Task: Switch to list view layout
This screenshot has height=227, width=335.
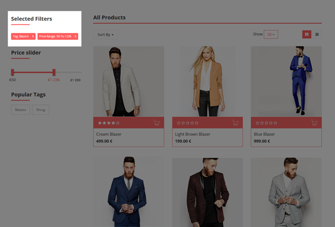Action: point(317,34)
